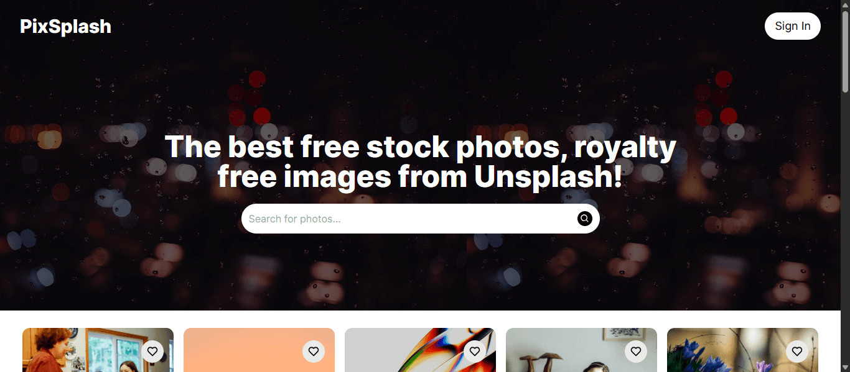Like the kitchen photo with heart icon
This screenshot has width=850, height=372.
(152, 352)
